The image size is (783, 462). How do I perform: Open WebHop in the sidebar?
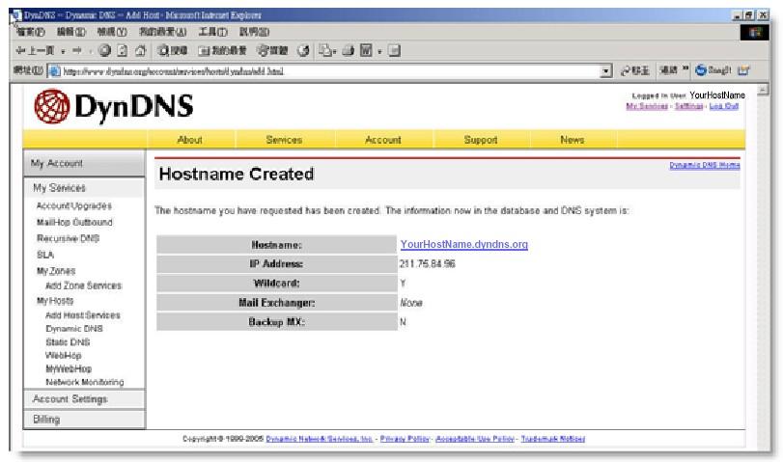pyautogui.click(x=63, y=355)
